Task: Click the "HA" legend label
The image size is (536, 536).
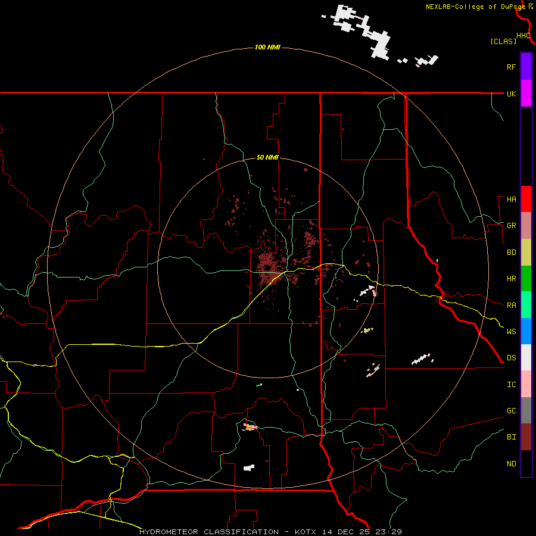Action: (511, 200)
